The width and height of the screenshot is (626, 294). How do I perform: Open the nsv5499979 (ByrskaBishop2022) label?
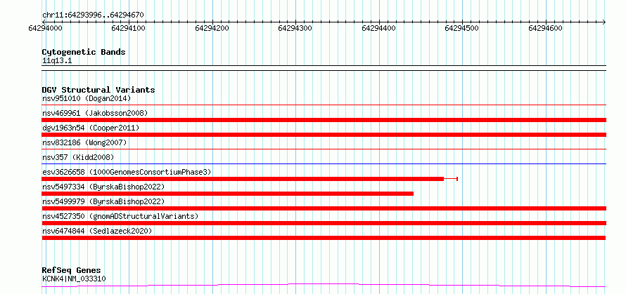tap(103, 201)
